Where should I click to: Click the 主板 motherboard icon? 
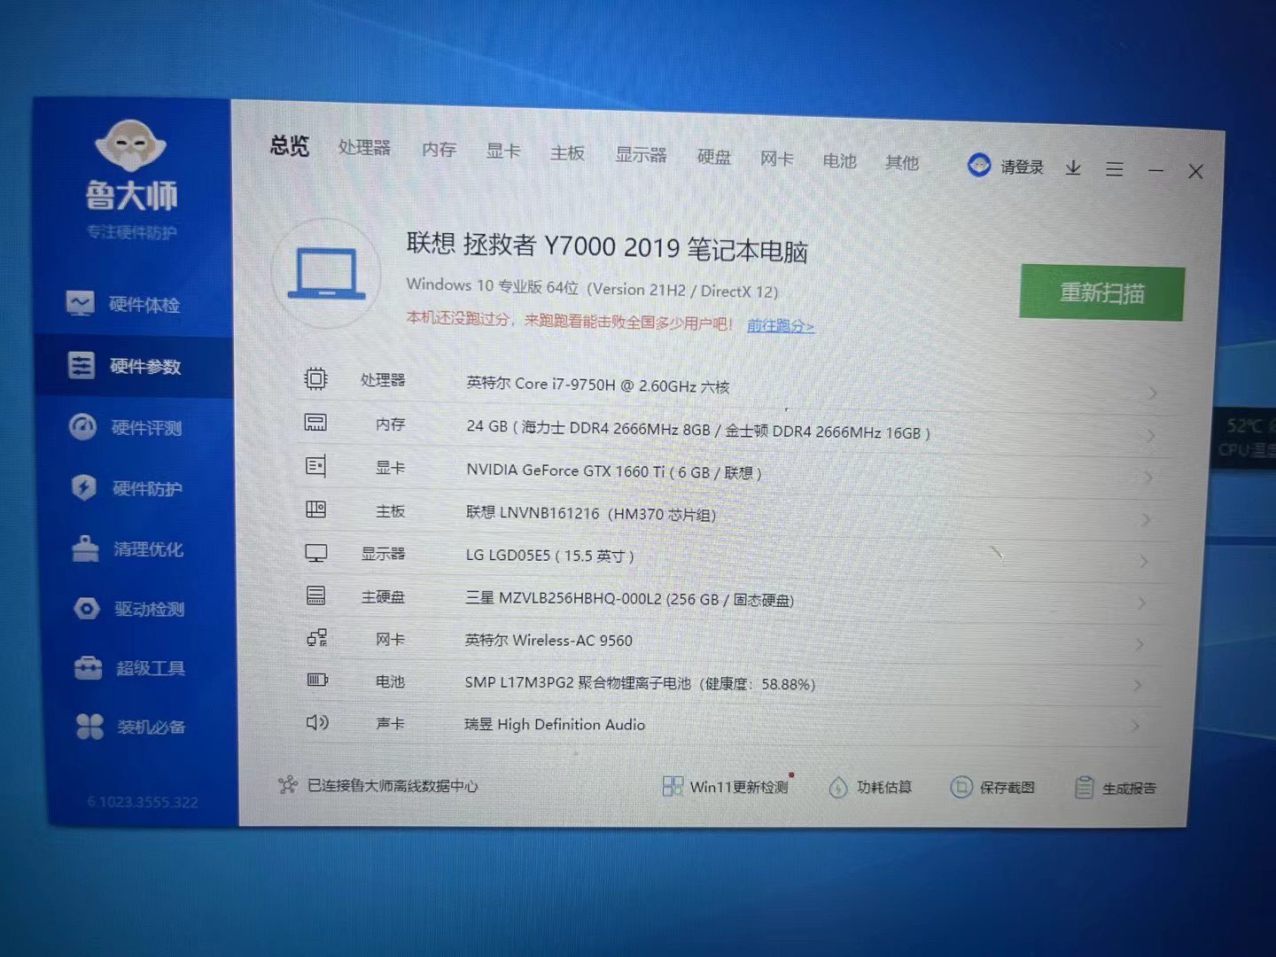tap(315, 510)
